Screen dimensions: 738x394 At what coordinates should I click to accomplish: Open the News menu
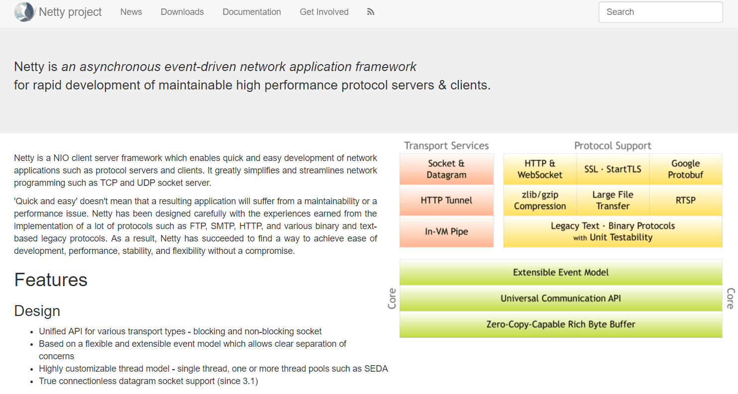coord(131,12)
